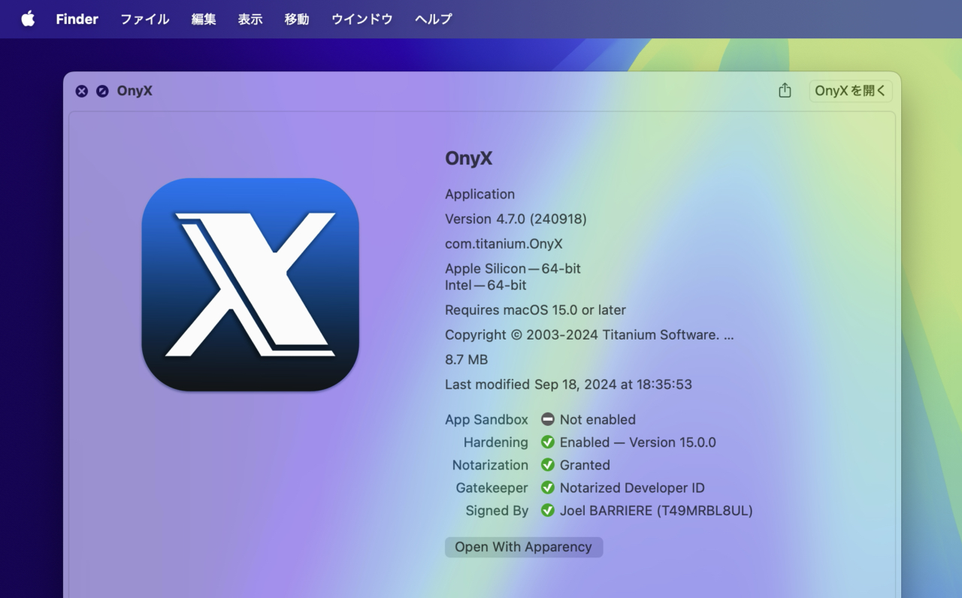Click the Granted status text
The height and width of the screenshot is (598, 962).
click(585, 465)
